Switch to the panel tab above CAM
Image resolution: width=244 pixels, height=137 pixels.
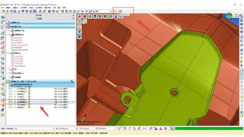pos(39,15)
